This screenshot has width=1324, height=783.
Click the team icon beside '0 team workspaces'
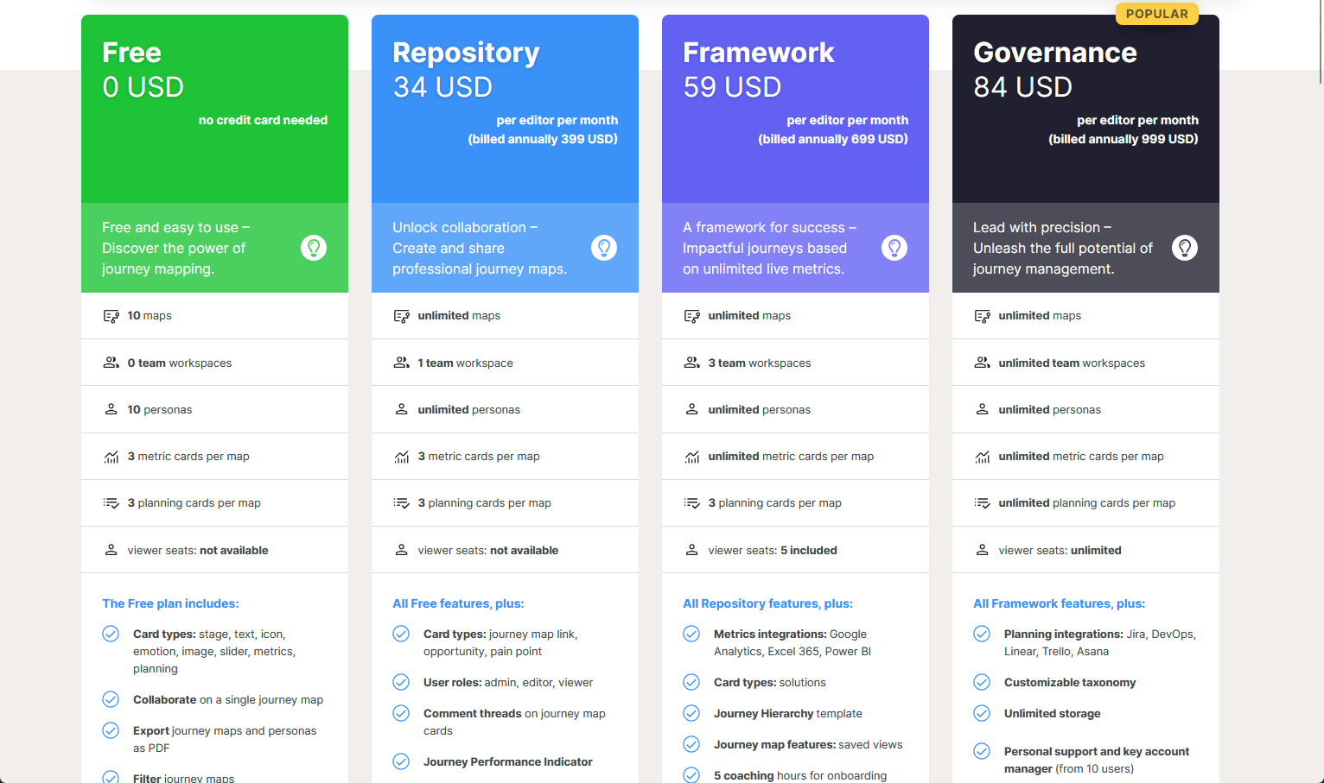click(111, 363)
